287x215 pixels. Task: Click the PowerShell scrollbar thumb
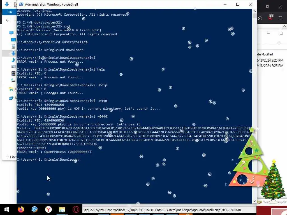(x=254, y=16)
